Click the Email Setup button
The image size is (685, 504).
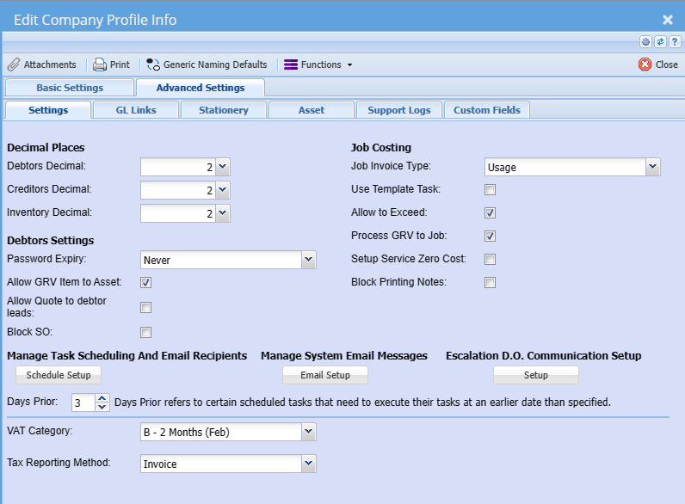click(325, 375)
